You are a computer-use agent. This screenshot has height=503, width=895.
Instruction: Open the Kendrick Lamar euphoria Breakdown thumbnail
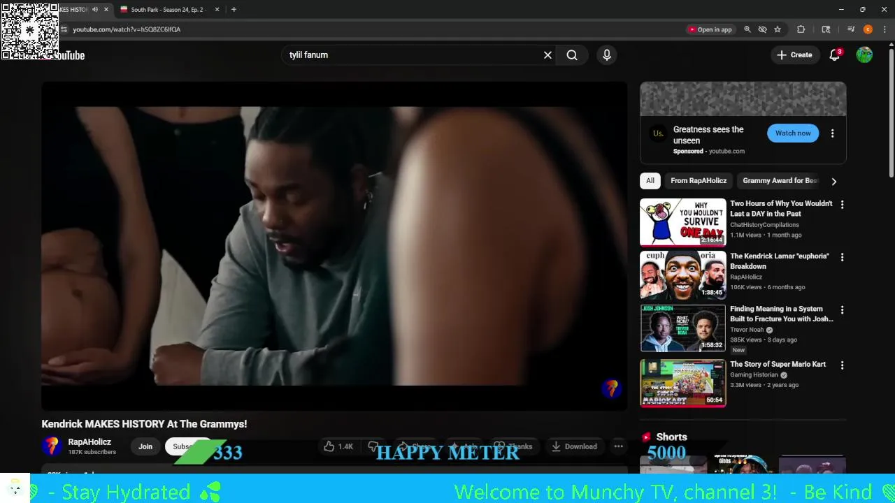(683, 275)
